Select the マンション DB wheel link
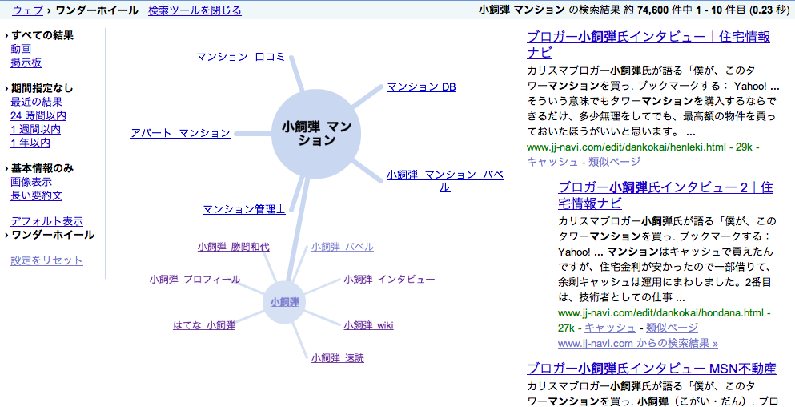The width and height of the screenshot is (795, 407). tap(421, 87)
